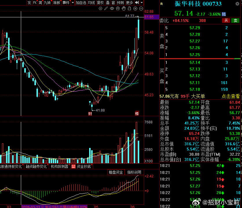Expand the dropdown after 事件

(x=73, y=3)
